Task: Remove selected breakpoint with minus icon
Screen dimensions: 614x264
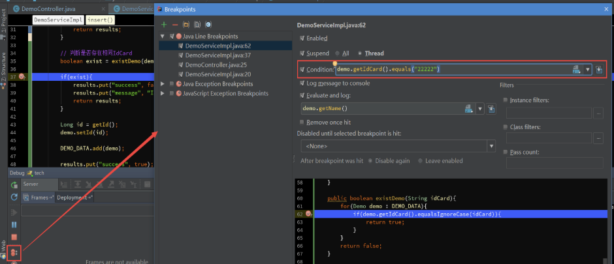Action: coord(175,25)
